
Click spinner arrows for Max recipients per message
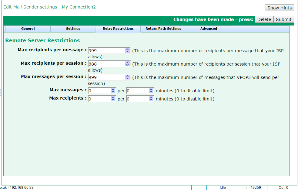click(x=127, y=51)
